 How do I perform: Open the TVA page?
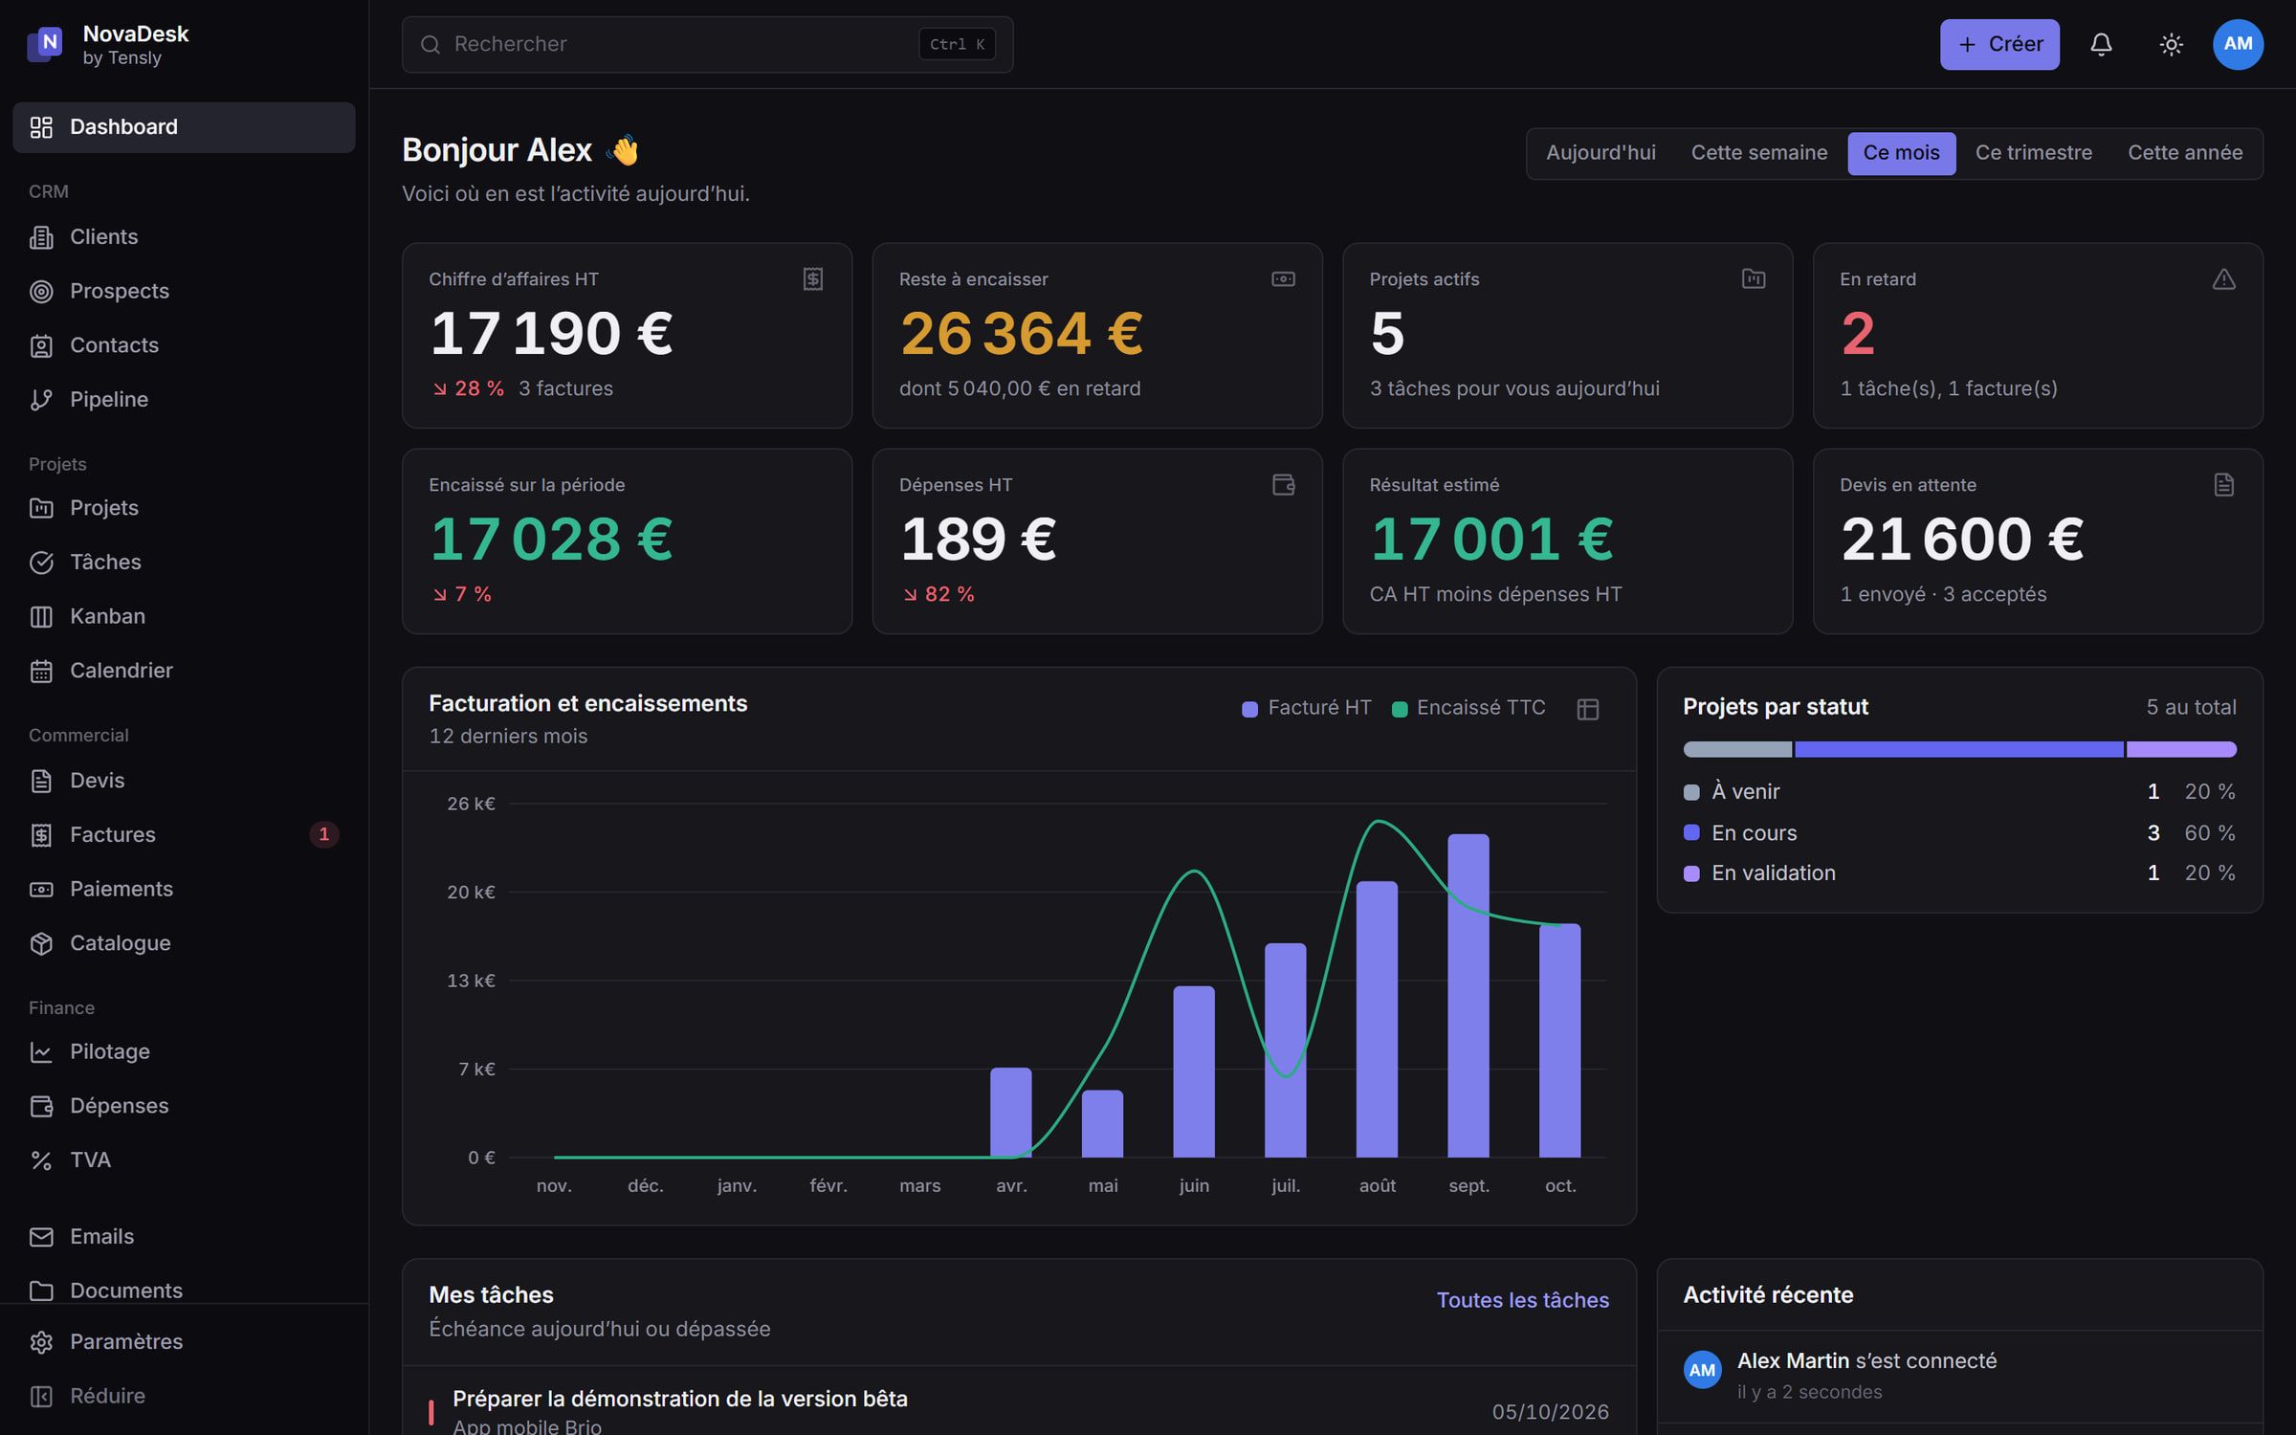[x=184, y=1159]
